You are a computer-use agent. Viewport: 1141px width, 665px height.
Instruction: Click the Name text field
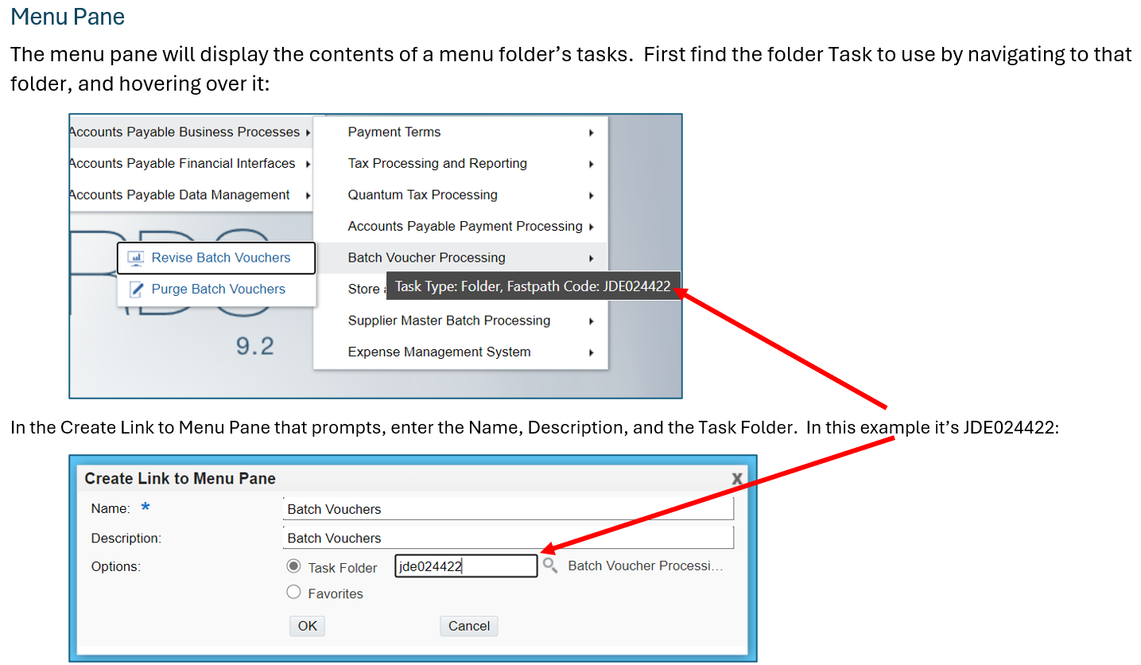508,509
